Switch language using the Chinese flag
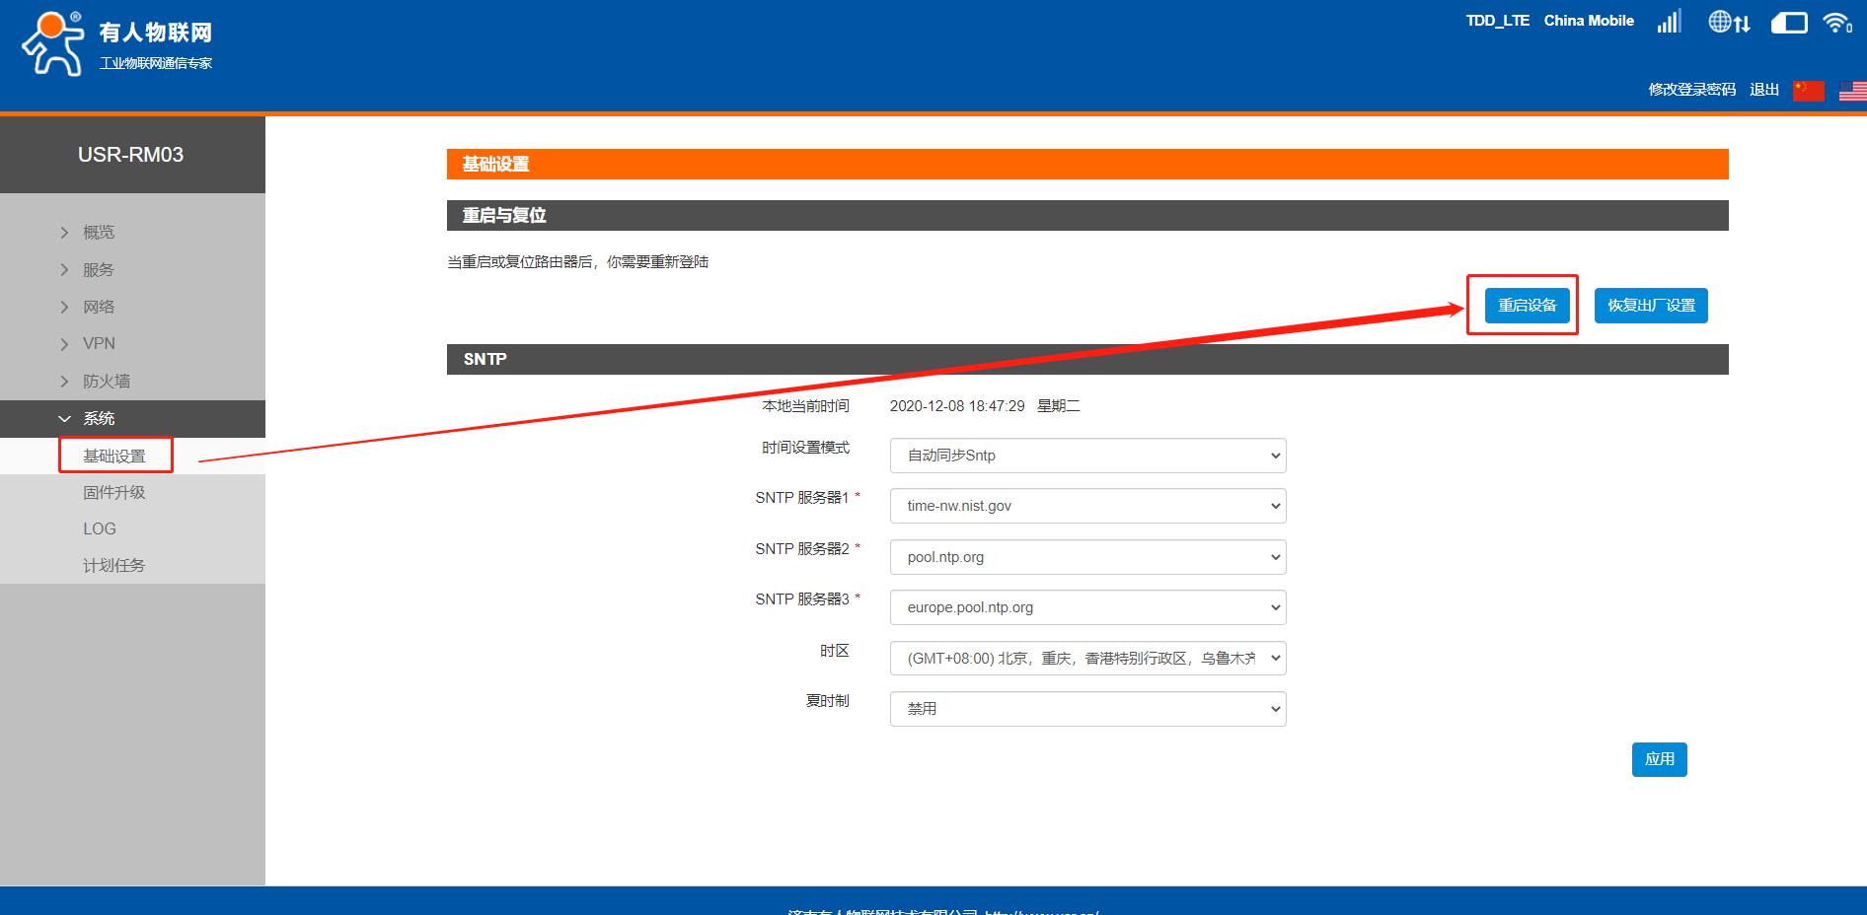Viewport: 1867px width, 915px height. point(1808,91)
